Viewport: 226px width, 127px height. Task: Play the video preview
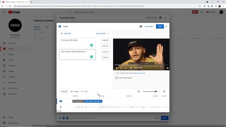pos(117,68)
